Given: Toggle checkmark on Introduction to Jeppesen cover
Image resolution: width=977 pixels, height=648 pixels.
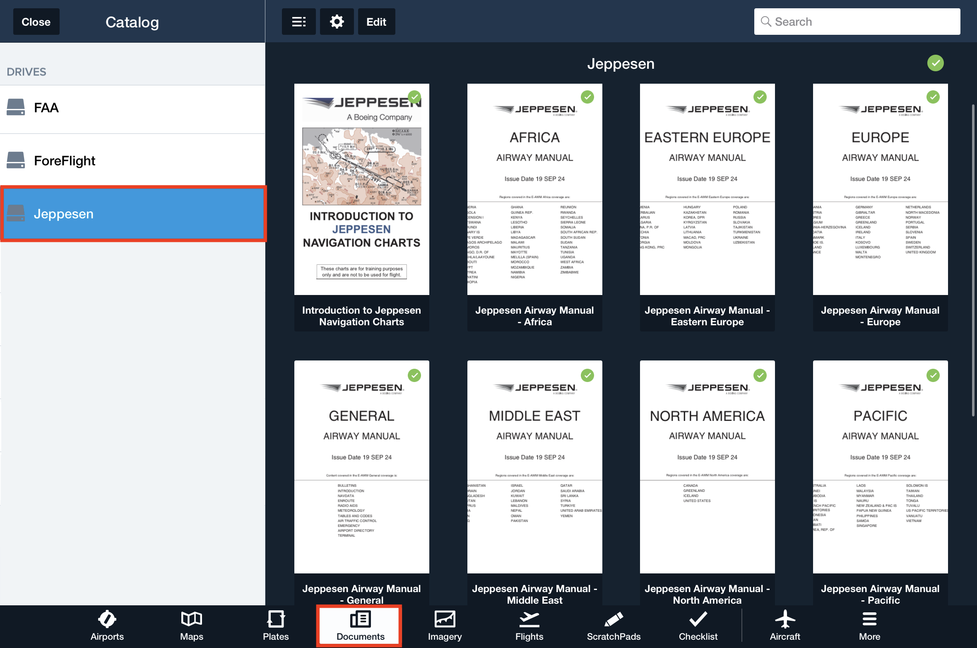Looking at the screenshot, I should [414, 97].
